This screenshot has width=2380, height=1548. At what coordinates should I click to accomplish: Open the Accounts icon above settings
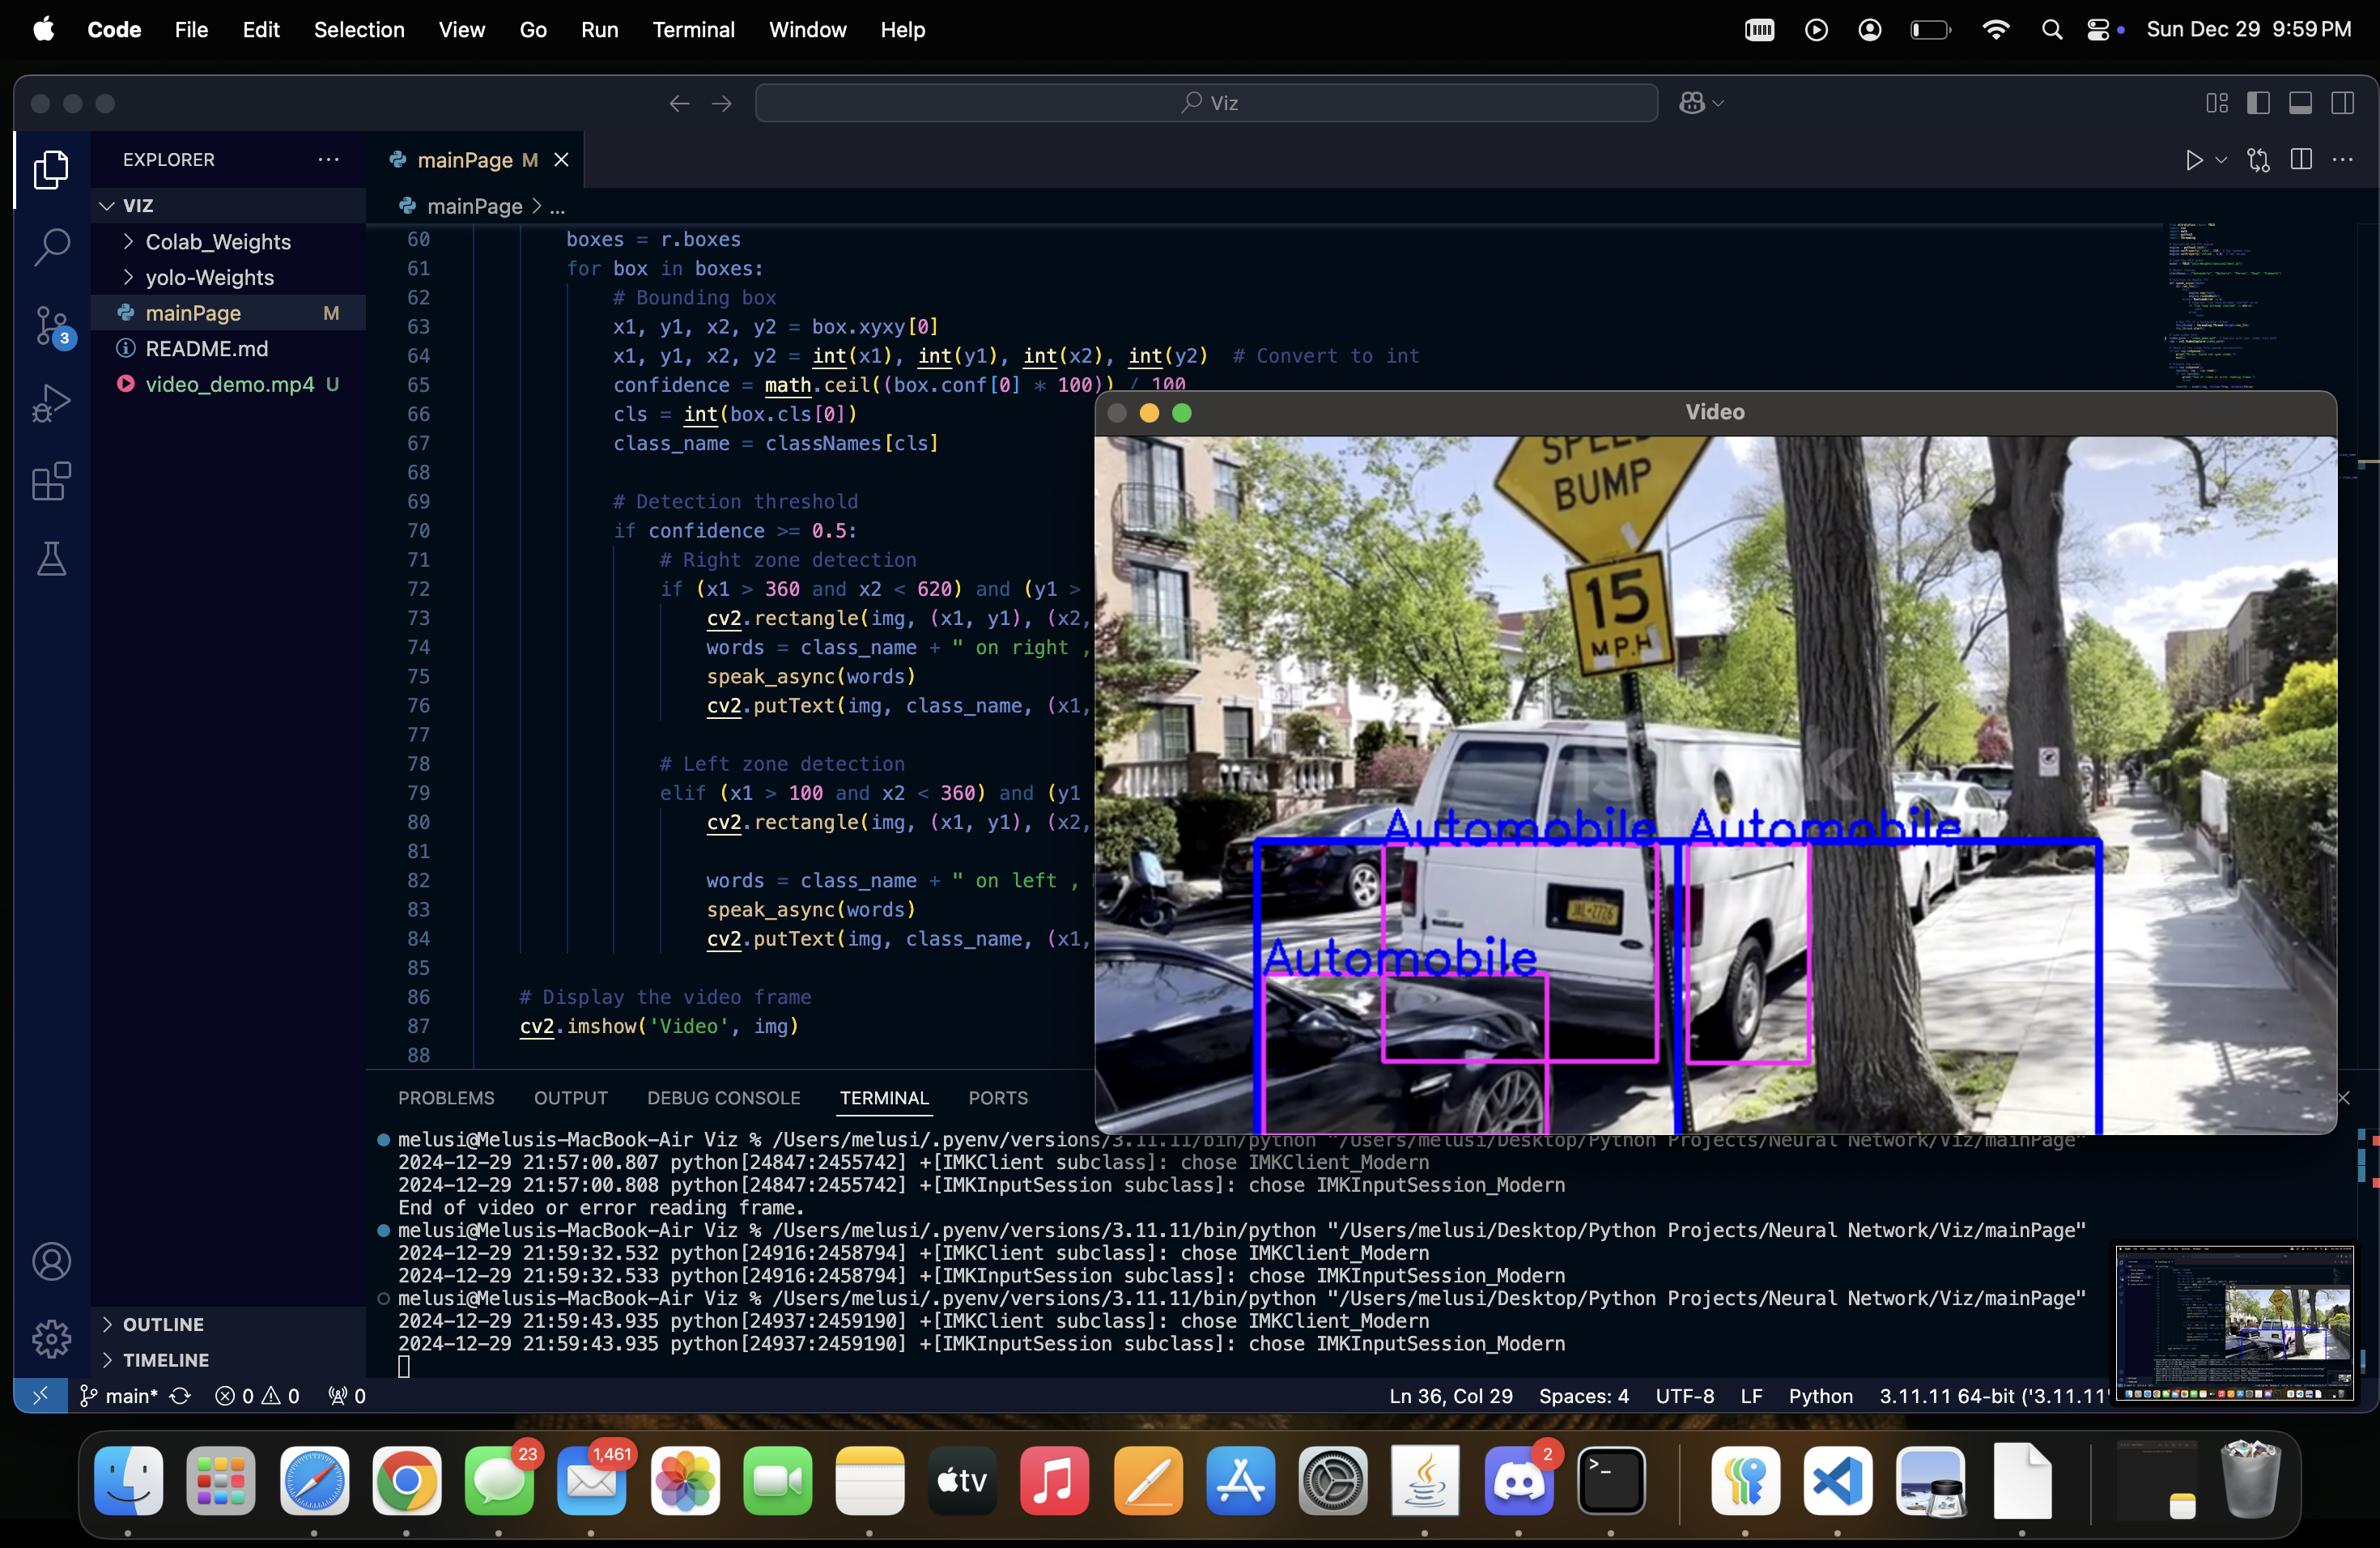[x=51, y=1261]
